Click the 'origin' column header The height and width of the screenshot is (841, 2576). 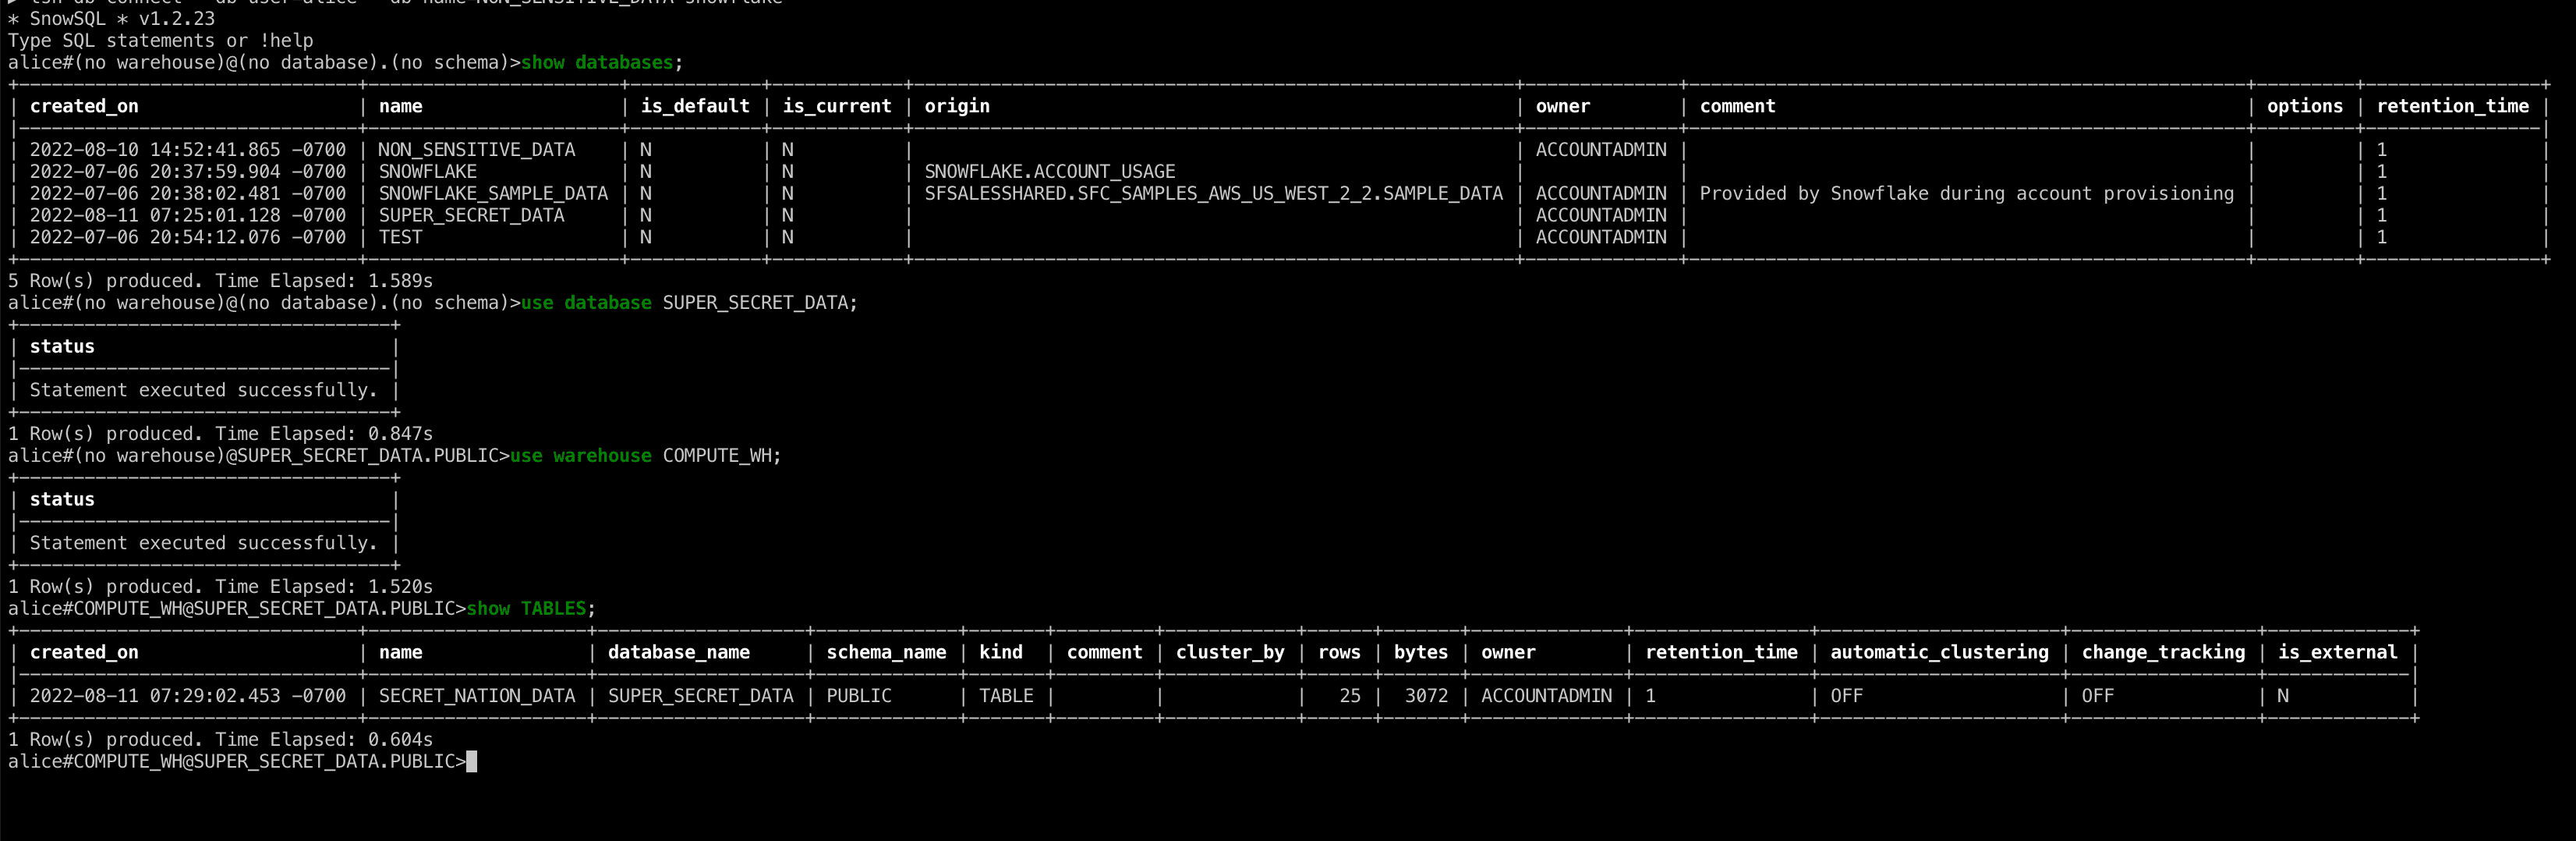point(957,106)
